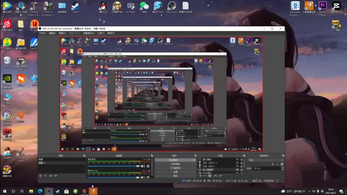Show hidden system tray icons chevron
Image resolution: width=347 pixels, height=195 pixels.
[309, 191]
